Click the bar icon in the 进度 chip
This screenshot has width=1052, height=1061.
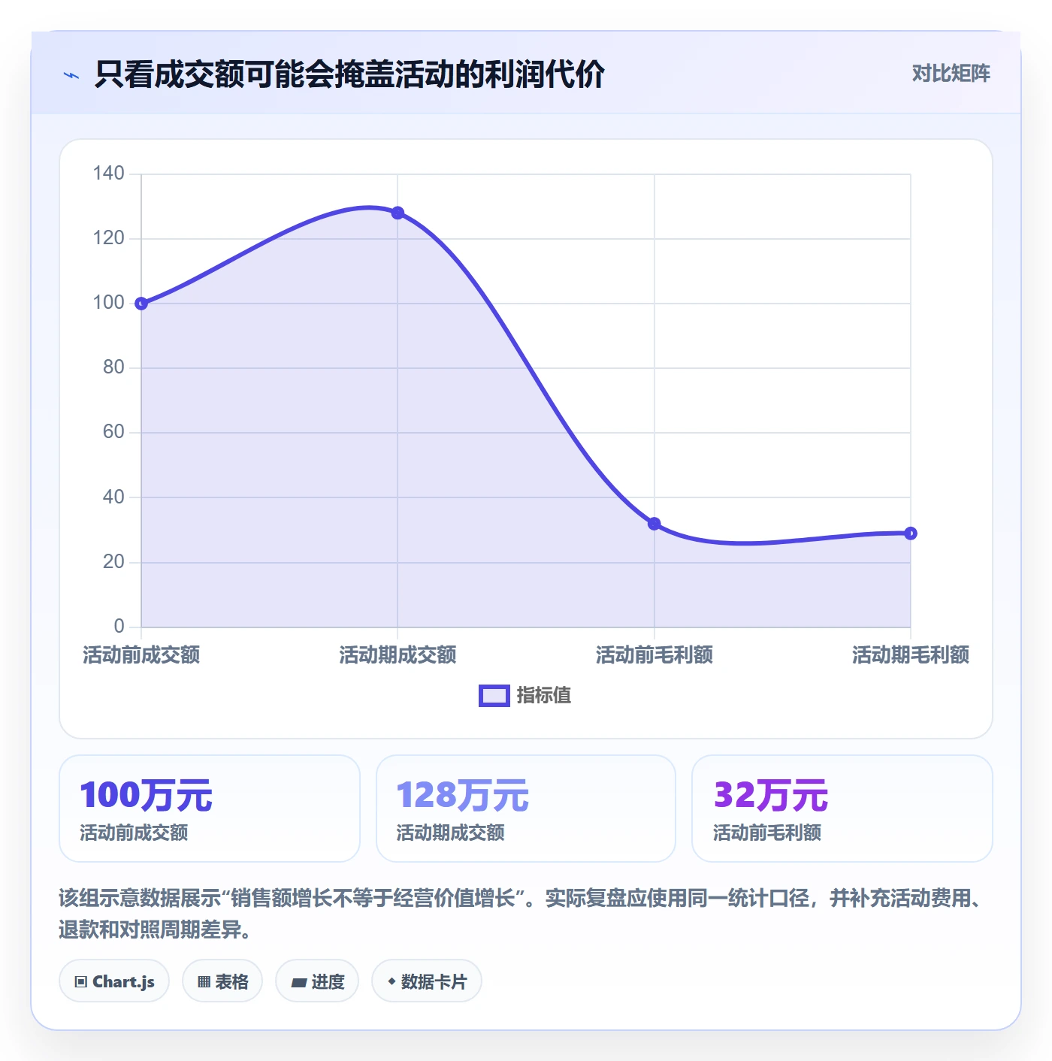tap(298, 983)
